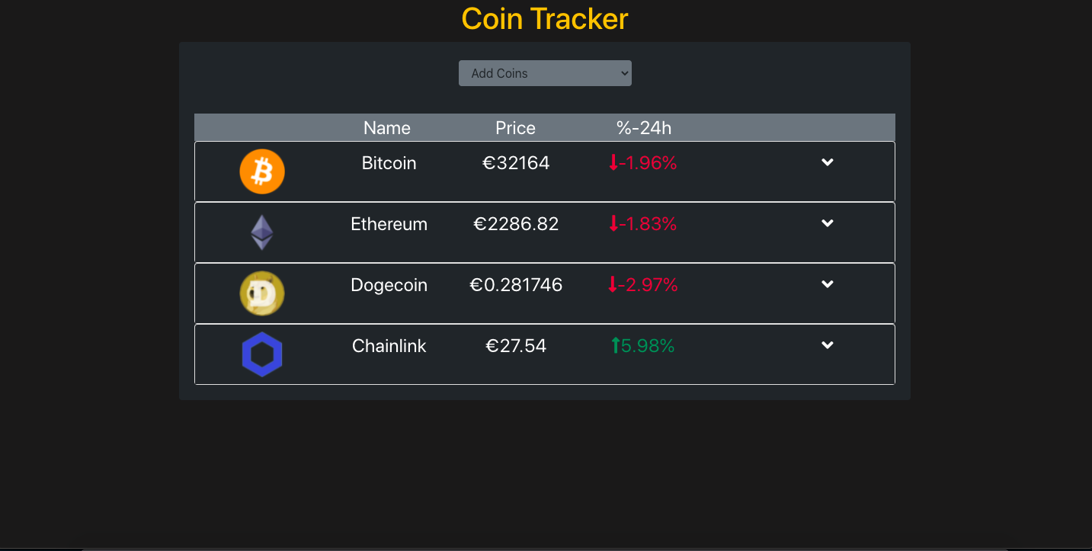Click the Ethereum coin logo
This screenshot has height=551, width=1092.
262,232
